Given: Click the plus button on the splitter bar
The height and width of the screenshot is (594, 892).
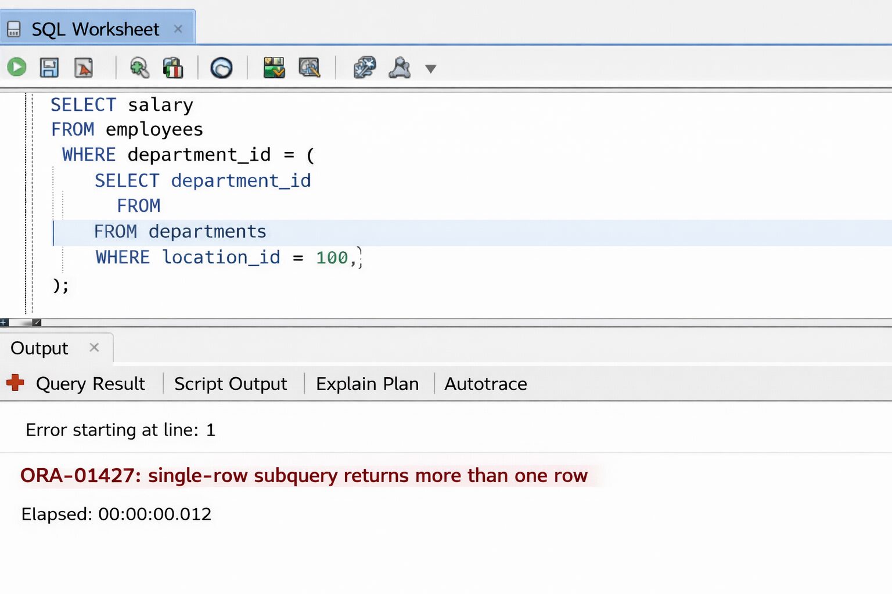Looking at the screenshot, I should tap(4, 323).
